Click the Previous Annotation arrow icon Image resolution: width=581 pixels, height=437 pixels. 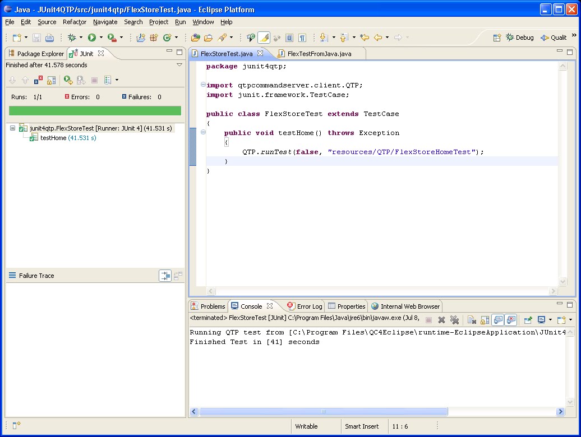[x=344, y=38]
